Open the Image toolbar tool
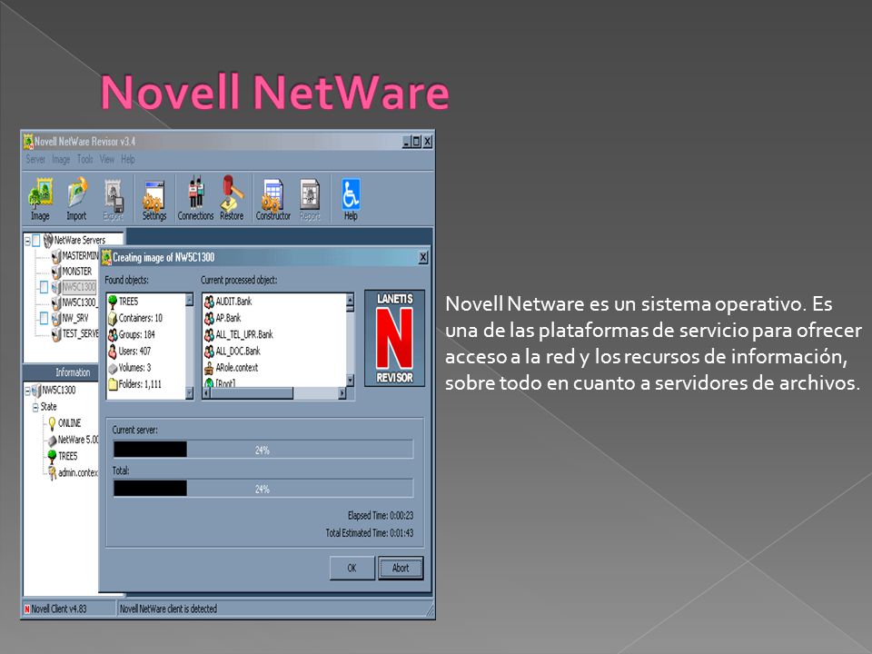 click(x=40, y=199)
